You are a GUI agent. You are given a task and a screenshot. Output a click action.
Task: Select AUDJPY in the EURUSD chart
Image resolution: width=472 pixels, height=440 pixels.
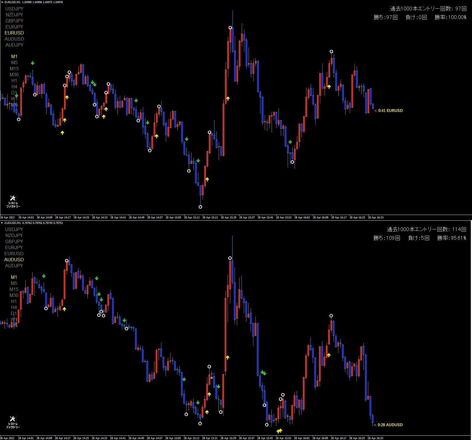coord(14,45)
